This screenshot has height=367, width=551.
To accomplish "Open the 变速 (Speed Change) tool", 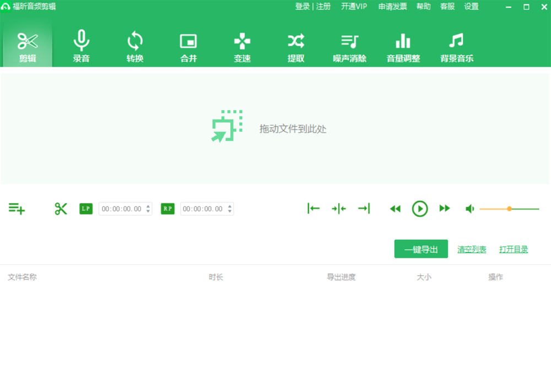I will point(241,47).
